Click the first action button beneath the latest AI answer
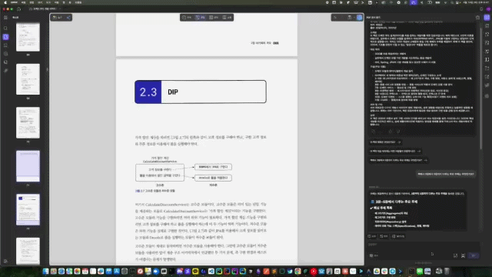 coord(372,236)
